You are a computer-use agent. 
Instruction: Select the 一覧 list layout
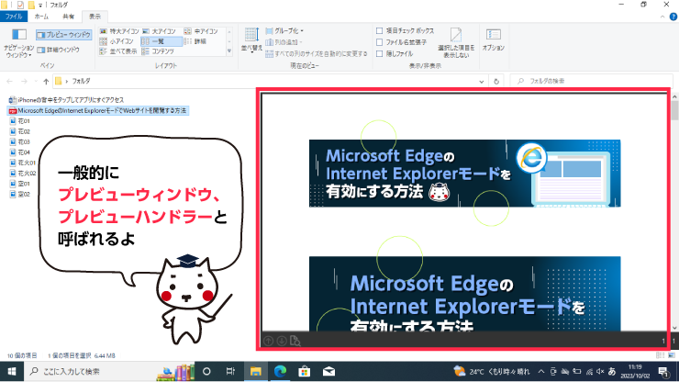[x=161, y=41]
